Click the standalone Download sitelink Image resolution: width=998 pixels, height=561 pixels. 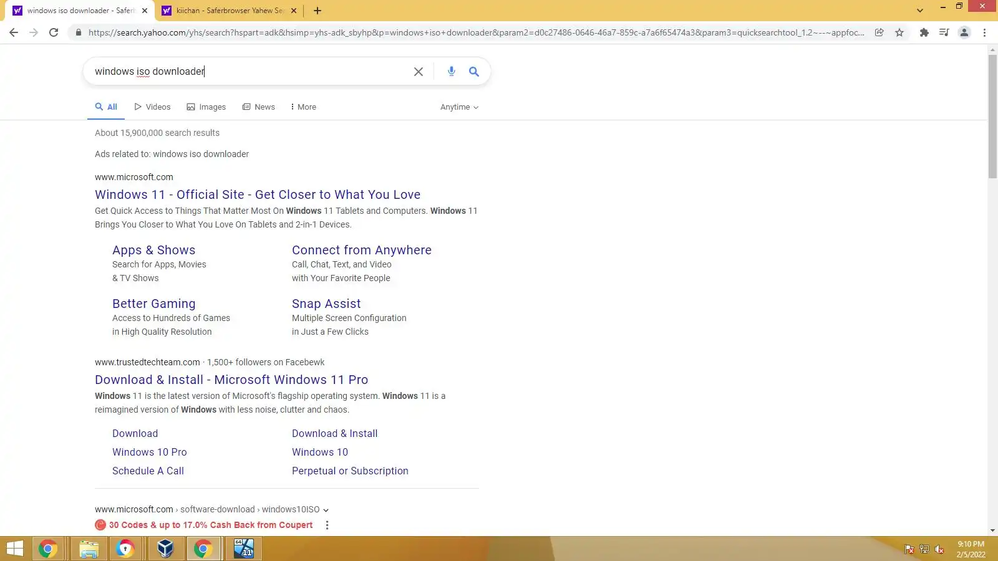pyautogui.click(x=135, y=434)
